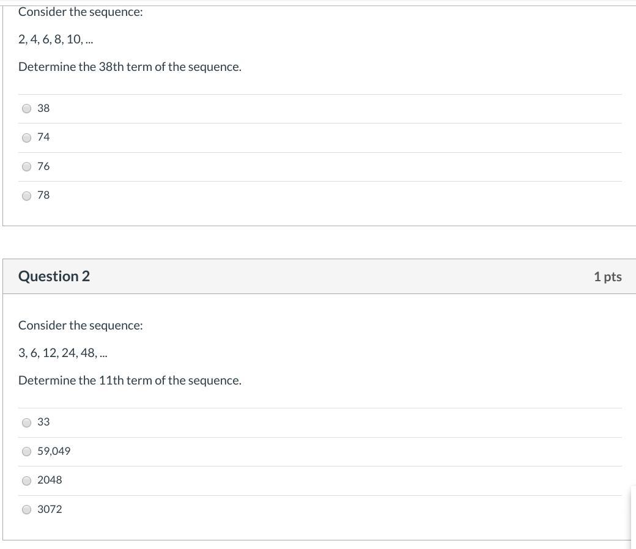Mark the radio button for answer 3072
Viewport: 636px width, 549px height.
tap(27, 510)
